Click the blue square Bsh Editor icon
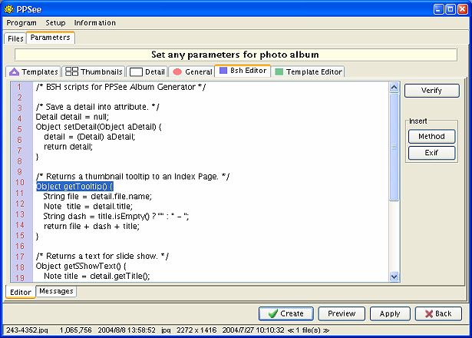 (223, 71)
